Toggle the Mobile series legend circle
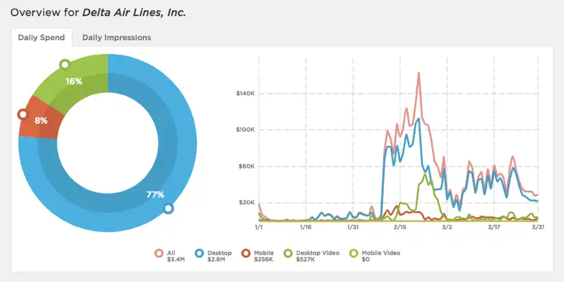Viewport: 564px width, 282px height. pyautogui.click(x=246, y=253)
